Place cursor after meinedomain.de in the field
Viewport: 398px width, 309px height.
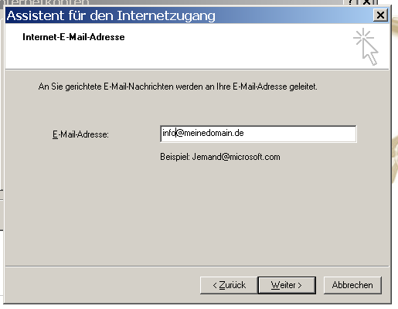tap(245, 133)
